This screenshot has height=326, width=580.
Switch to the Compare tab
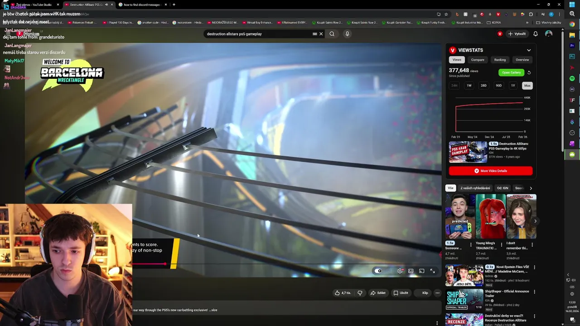478,60
